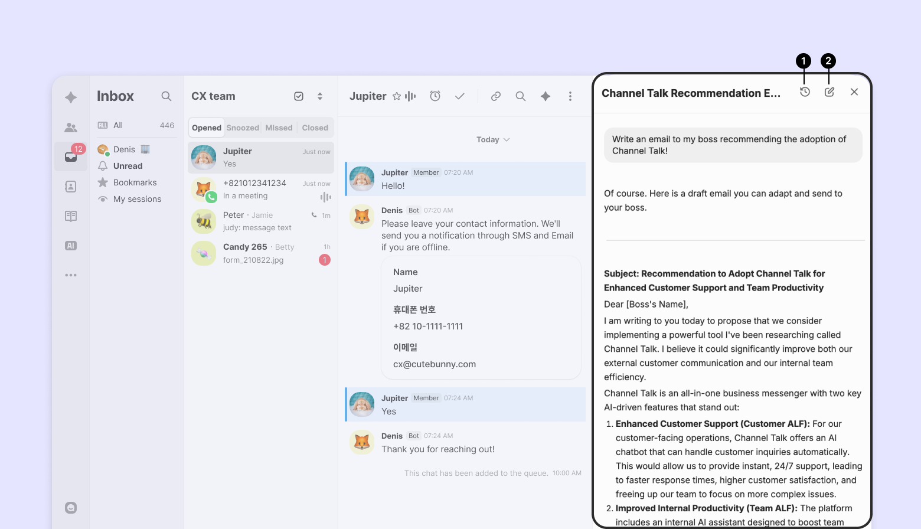Open the Denis inbox item
921x529 pixels.
(x=136, y=149)
